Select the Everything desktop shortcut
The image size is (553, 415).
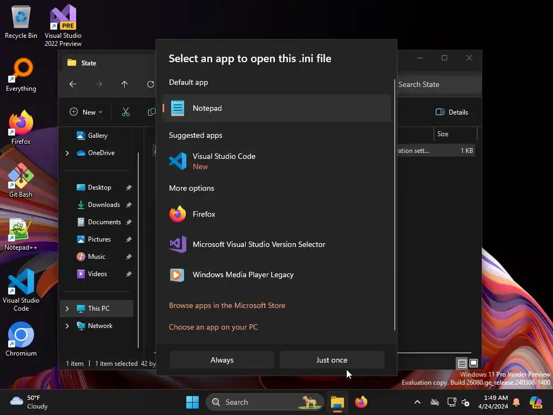(21, 75)
